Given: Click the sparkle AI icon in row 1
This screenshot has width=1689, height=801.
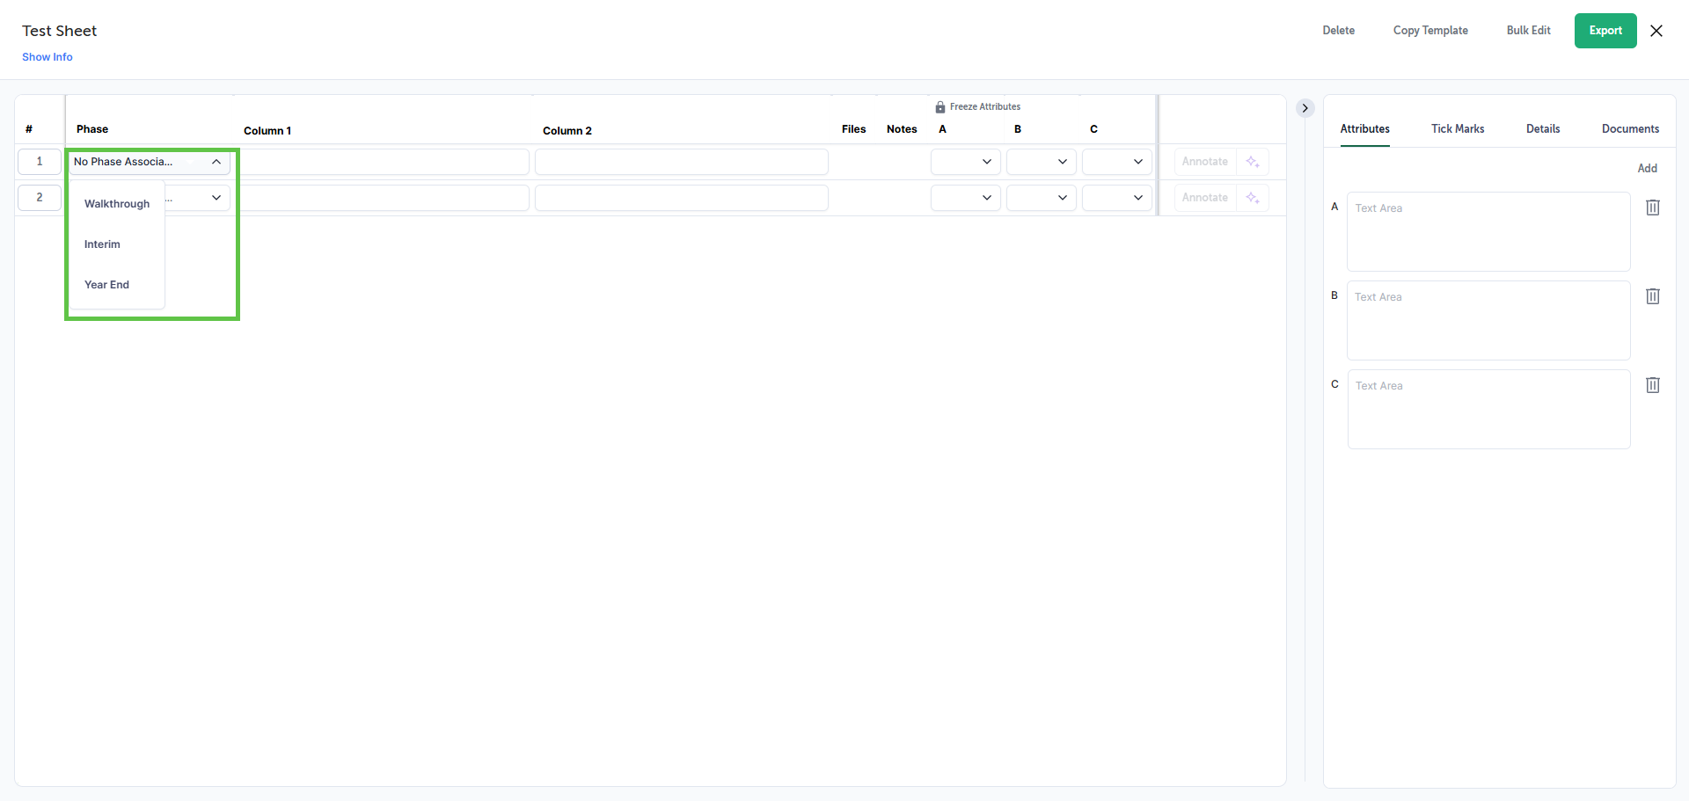Looking at the screenshot, I should click(1253, 162).
